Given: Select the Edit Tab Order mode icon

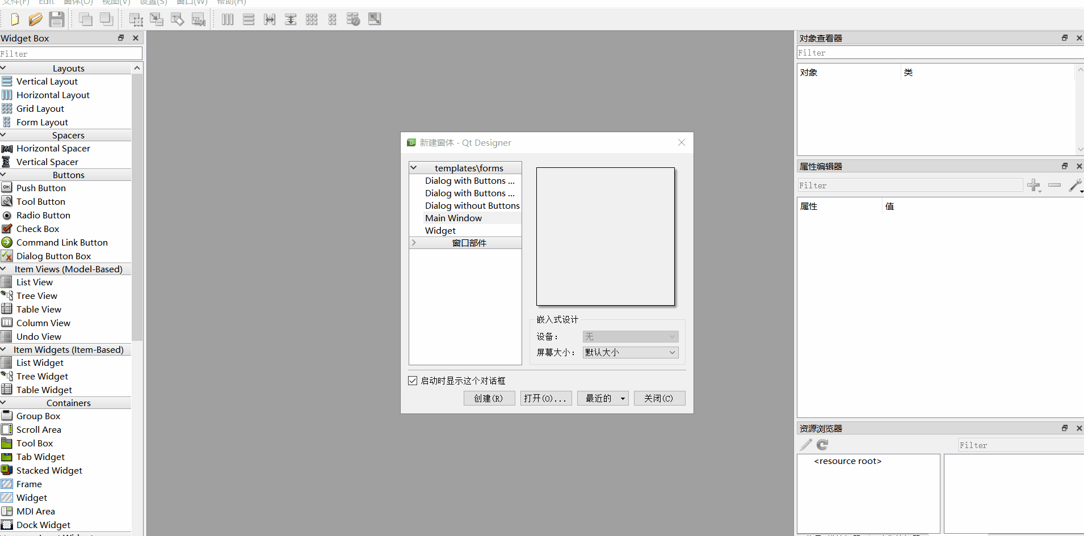Looking at the screenshot, I should tap(198, 19).
